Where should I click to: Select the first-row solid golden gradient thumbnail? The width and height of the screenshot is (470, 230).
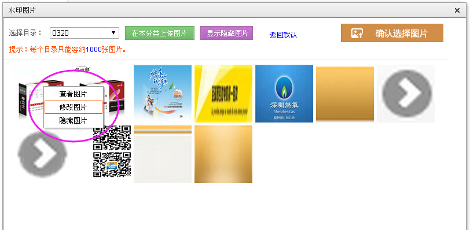tap(345, 94)
